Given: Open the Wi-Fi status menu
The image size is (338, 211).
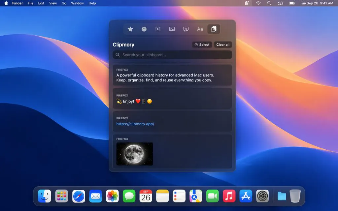Looking at the screenshot, I should pyautogui.click(x=258, y=3).
